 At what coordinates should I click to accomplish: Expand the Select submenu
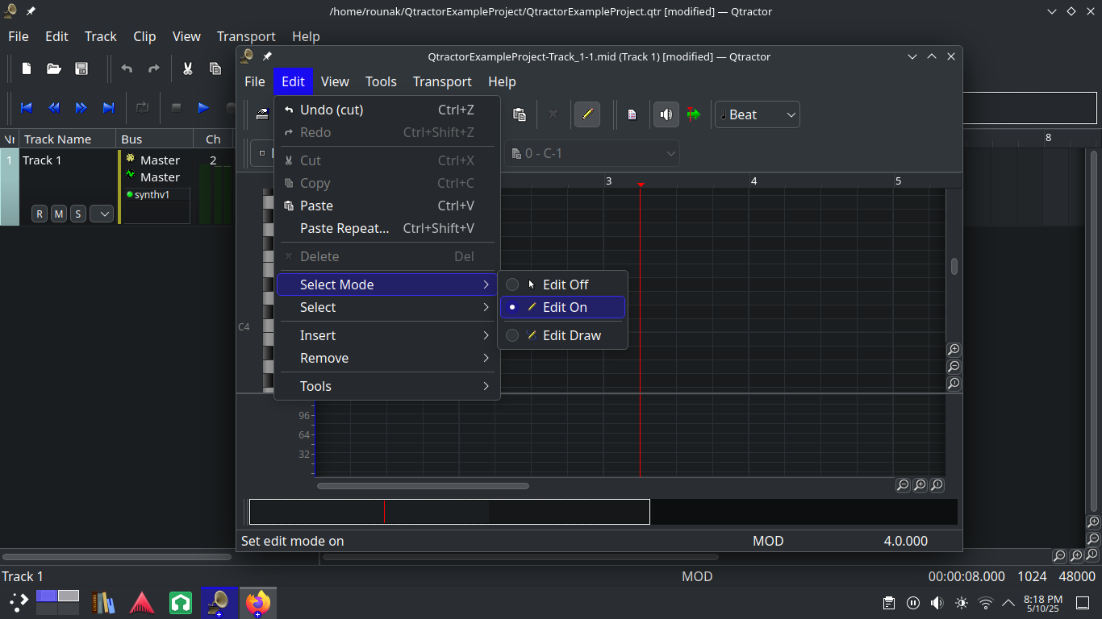tap(387, 307)
